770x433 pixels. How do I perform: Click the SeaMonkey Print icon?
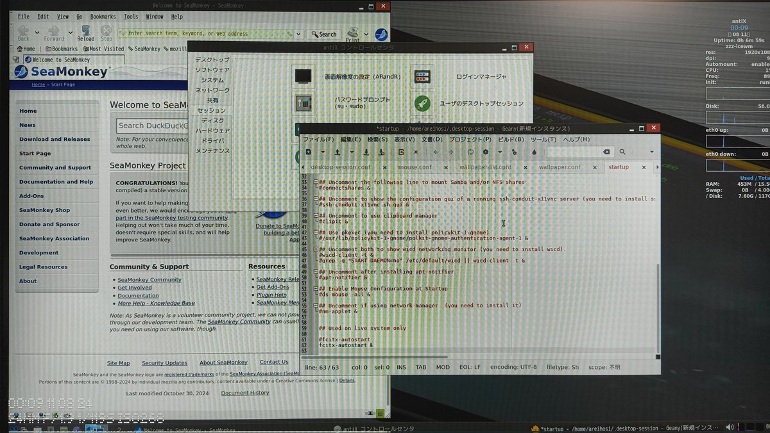tap(353, 34)
